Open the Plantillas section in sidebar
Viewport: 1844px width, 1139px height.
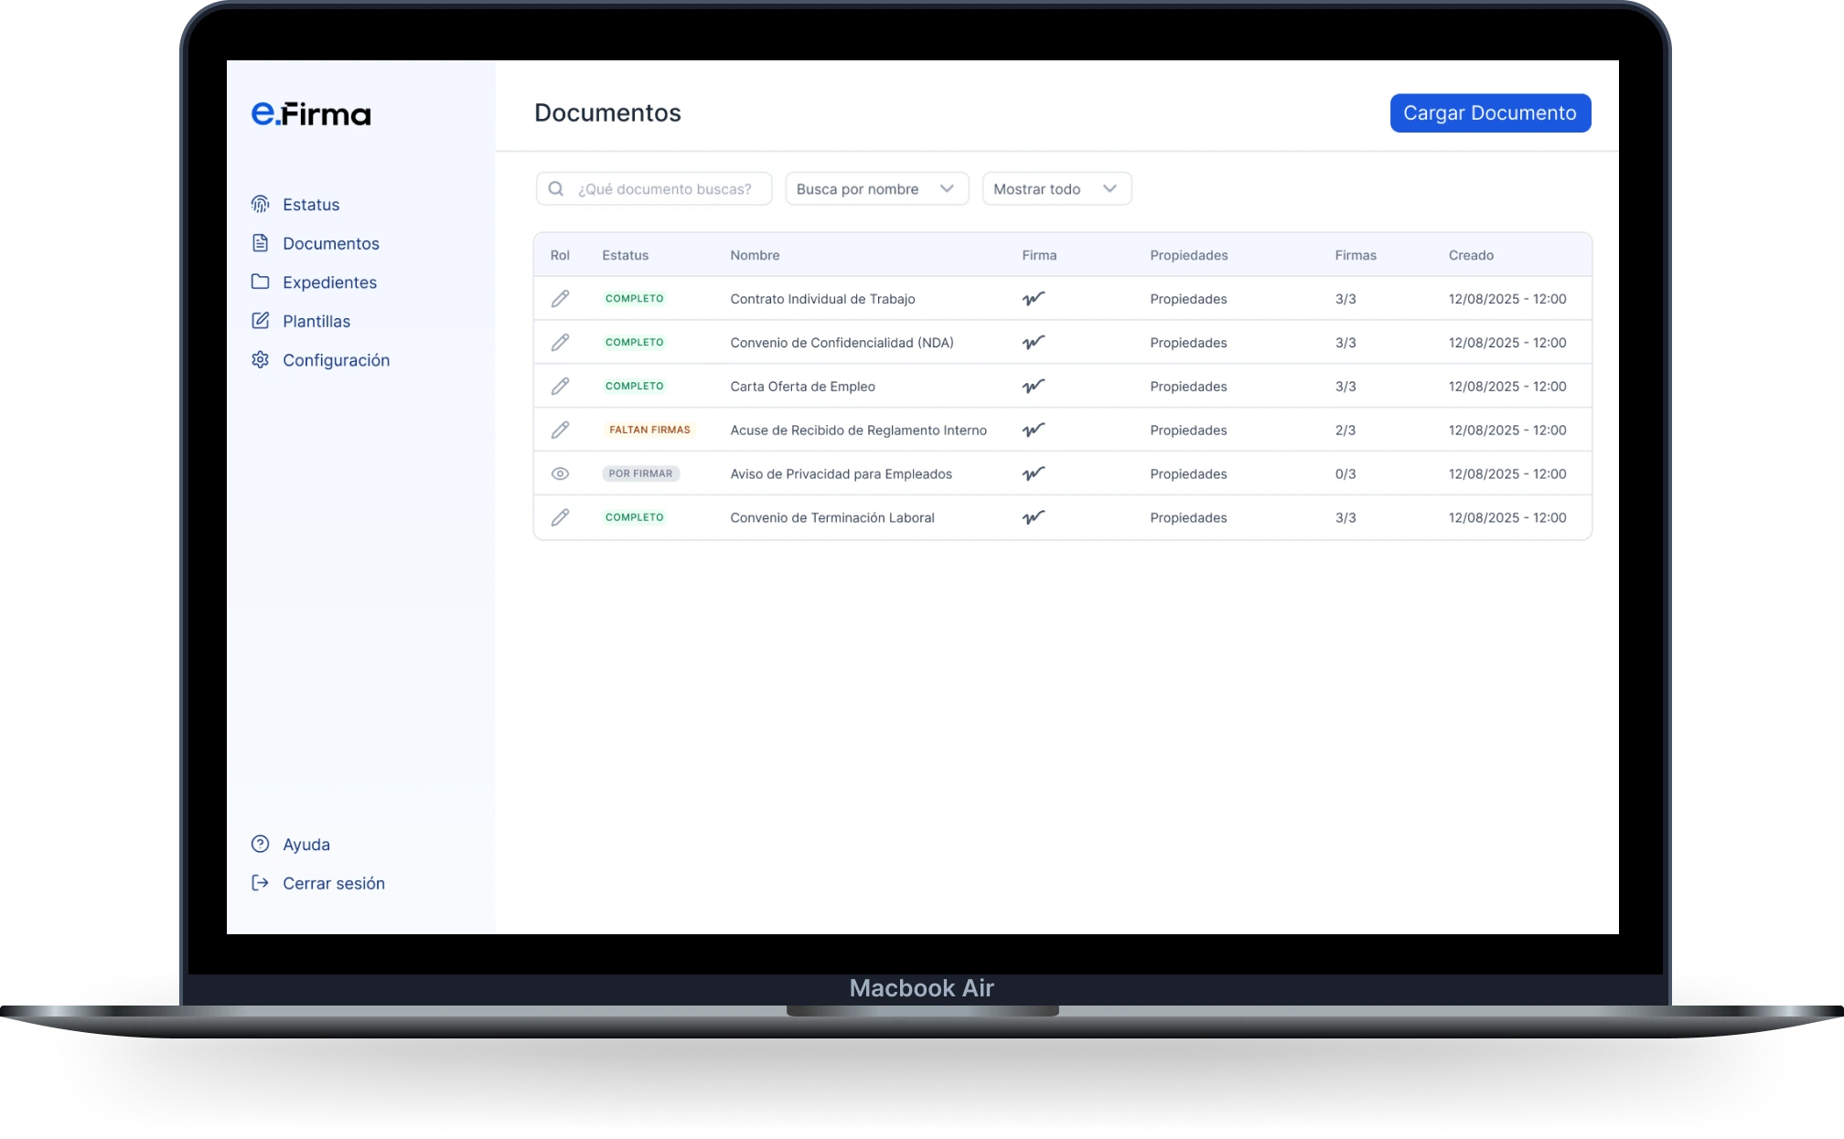316,321
